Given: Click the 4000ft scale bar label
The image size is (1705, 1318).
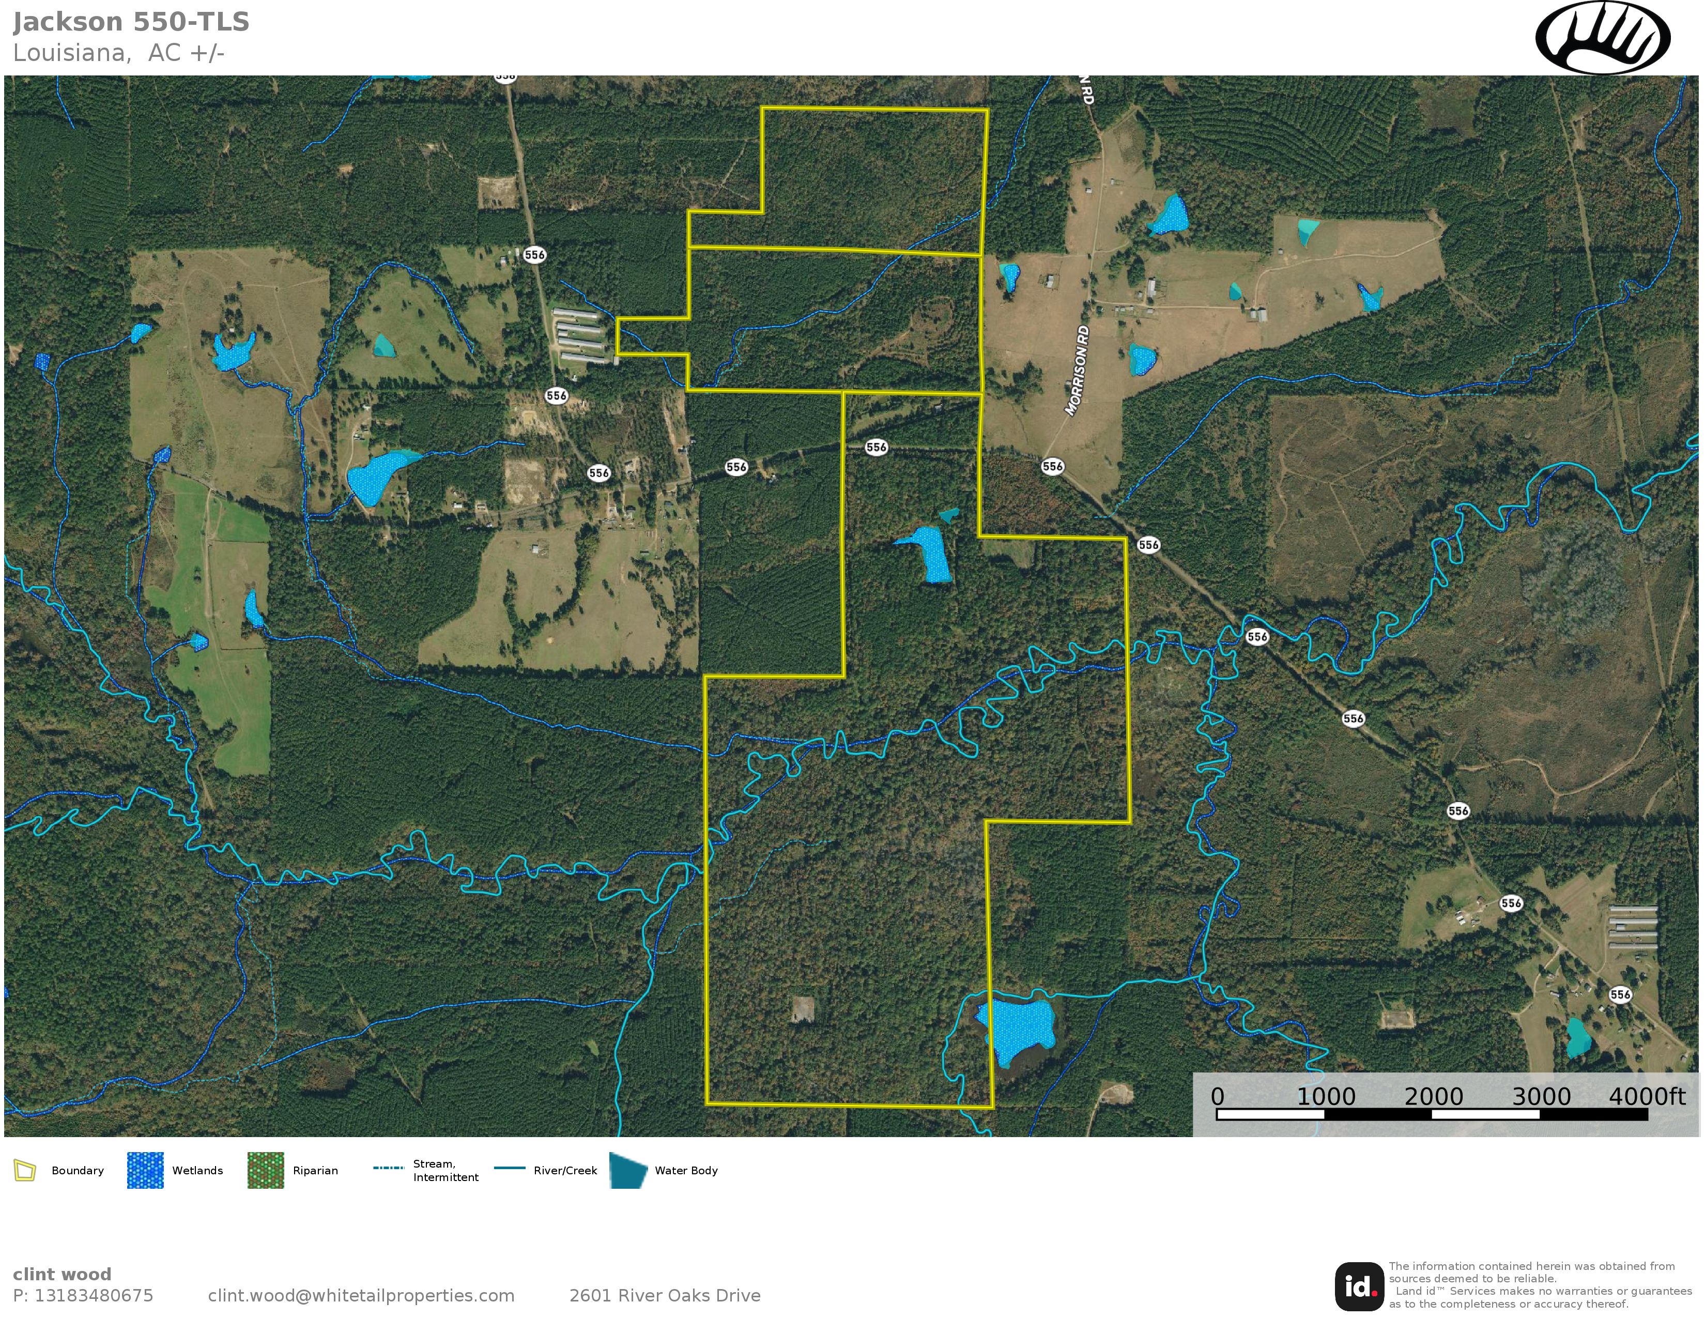Looking at the screenshot, I should tap(1647, 1096).
